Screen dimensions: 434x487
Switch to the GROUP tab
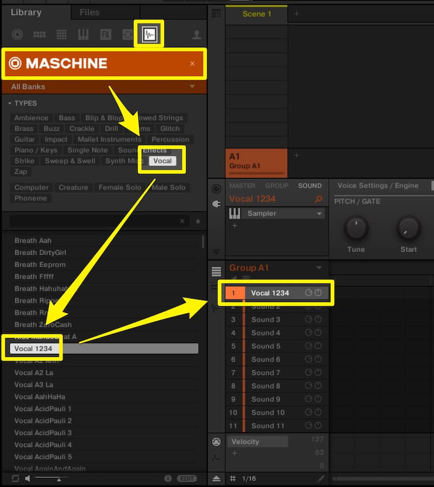pyautogui.click(x=277, y=186)
